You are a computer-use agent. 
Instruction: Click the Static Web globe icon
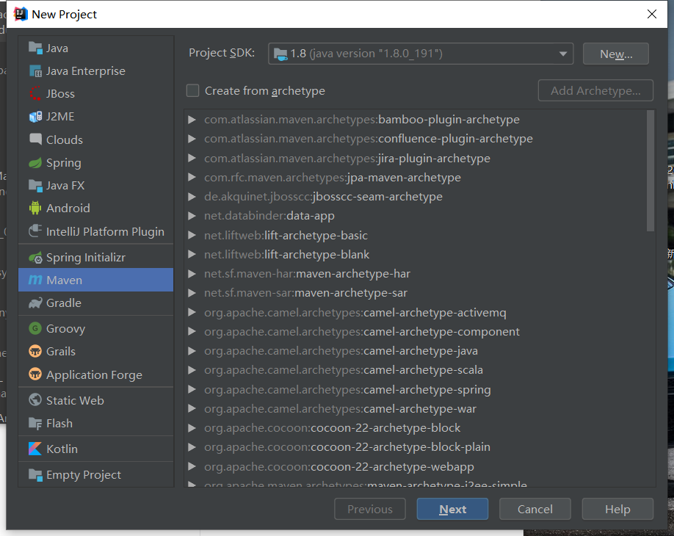point(35,399)
